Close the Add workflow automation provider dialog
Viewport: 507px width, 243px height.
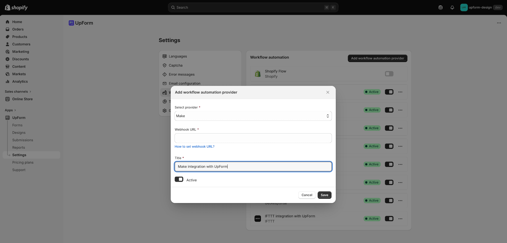[328, 92]
